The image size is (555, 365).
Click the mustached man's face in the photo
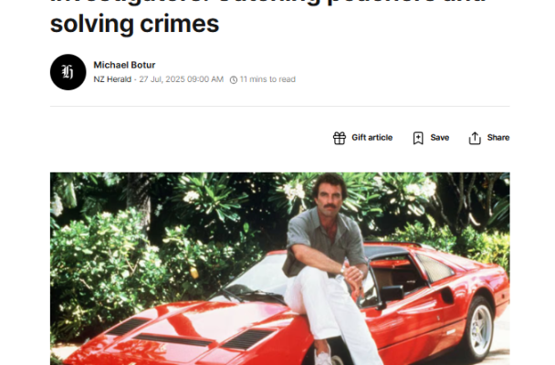(x=330, y=197)
